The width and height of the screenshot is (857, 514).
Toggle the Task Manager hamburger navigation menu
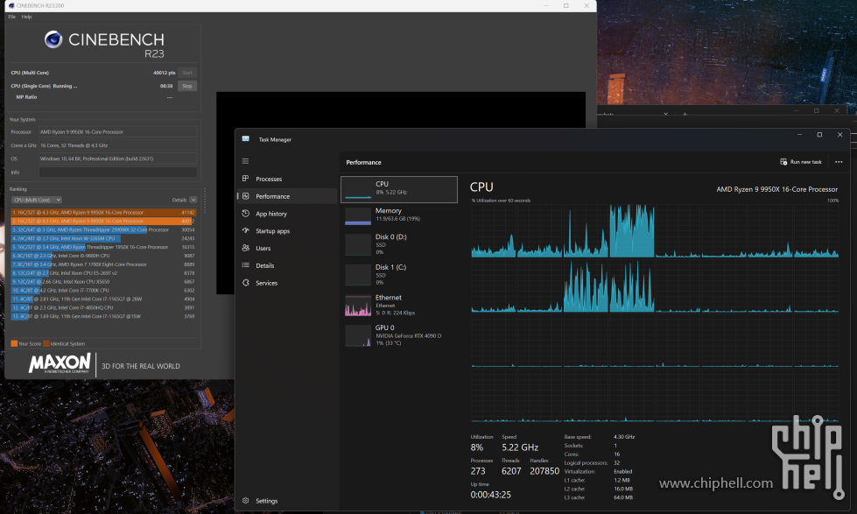245,161
